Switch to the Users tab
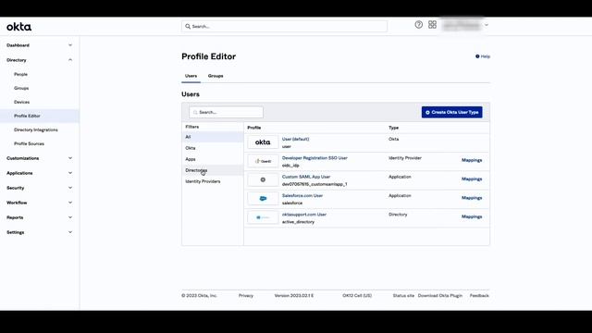The width and height of the screenshot is (592, 333). (x=191, y=76)
